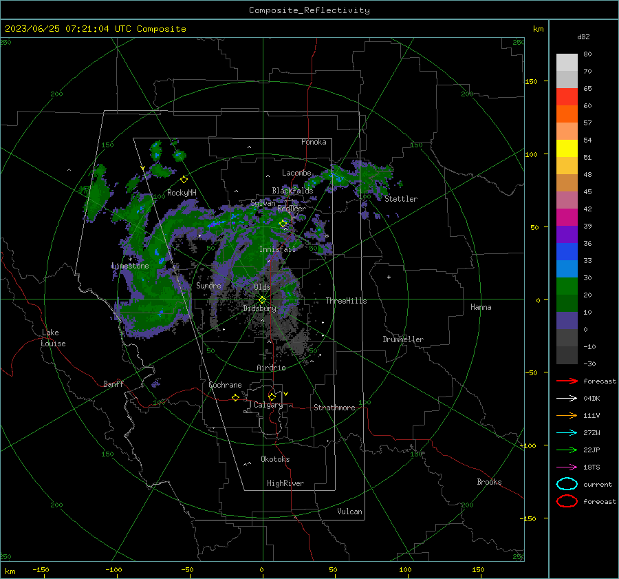Click the RockyMH label
The image size is (619, 579).
(x=182, y=193)
